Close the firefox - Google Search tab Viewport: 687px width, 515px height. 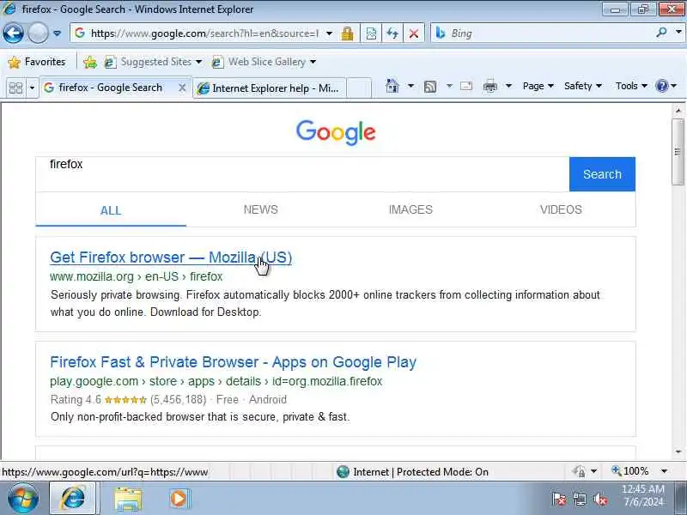coord(182,88)
